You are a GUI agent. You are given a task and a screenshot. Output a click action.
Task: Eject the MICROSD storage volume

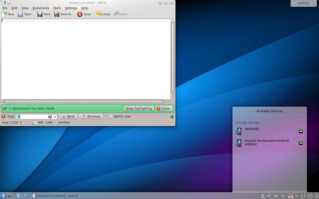click(x=300, y=131)
